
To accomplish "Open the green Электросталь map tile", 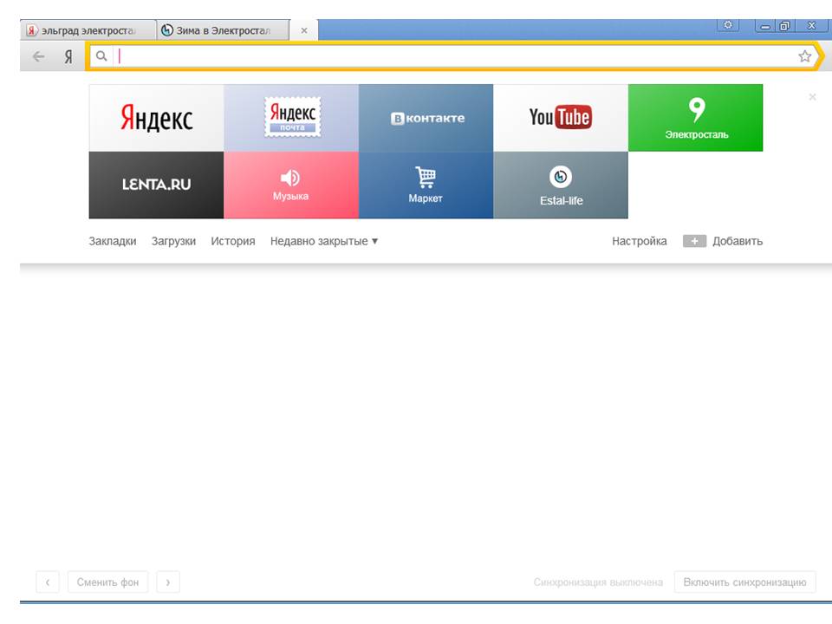I will coord(696,118).
